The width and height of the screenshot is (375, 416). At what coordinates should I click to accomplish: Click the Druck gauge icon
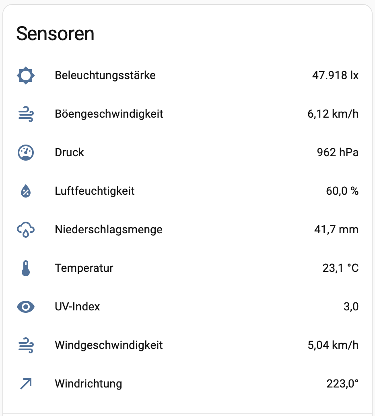pos(26,153)
